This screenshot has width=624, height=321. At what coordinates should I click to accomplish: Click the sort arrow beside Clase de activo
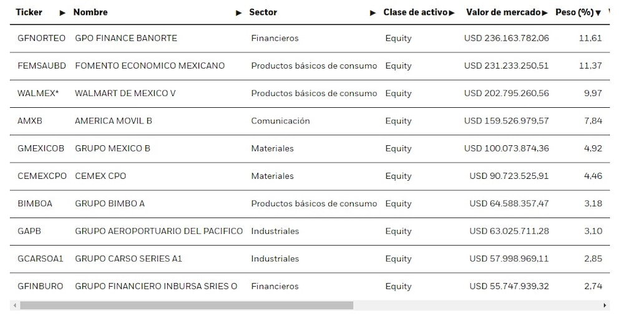452,13
